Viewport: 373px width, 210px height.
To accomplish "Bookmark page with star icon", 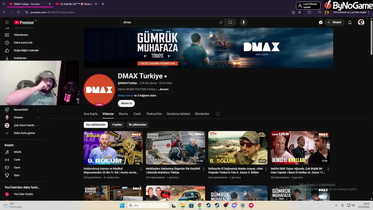I will click(300, 12).
